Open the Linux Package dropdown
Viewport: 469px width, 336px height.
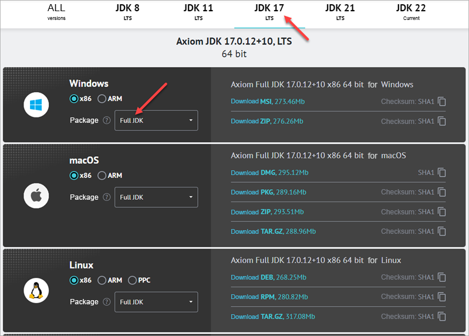[156, 302]
